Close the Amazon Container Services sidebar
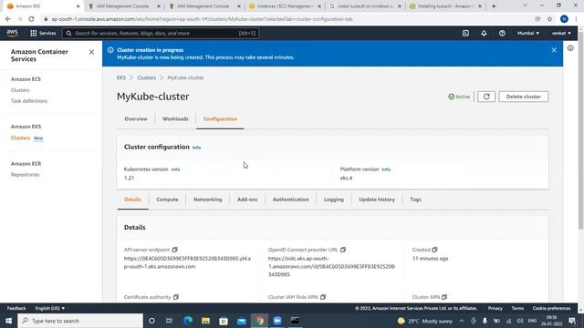The width and height of the screenshot is (584, 328). tap(91, 53)
